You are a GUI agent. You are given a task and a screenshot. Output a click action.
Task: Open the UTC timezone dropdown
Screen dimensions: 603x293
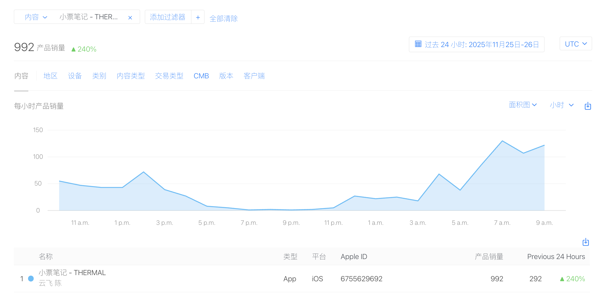pyautogui.click(x=575, y=44)
